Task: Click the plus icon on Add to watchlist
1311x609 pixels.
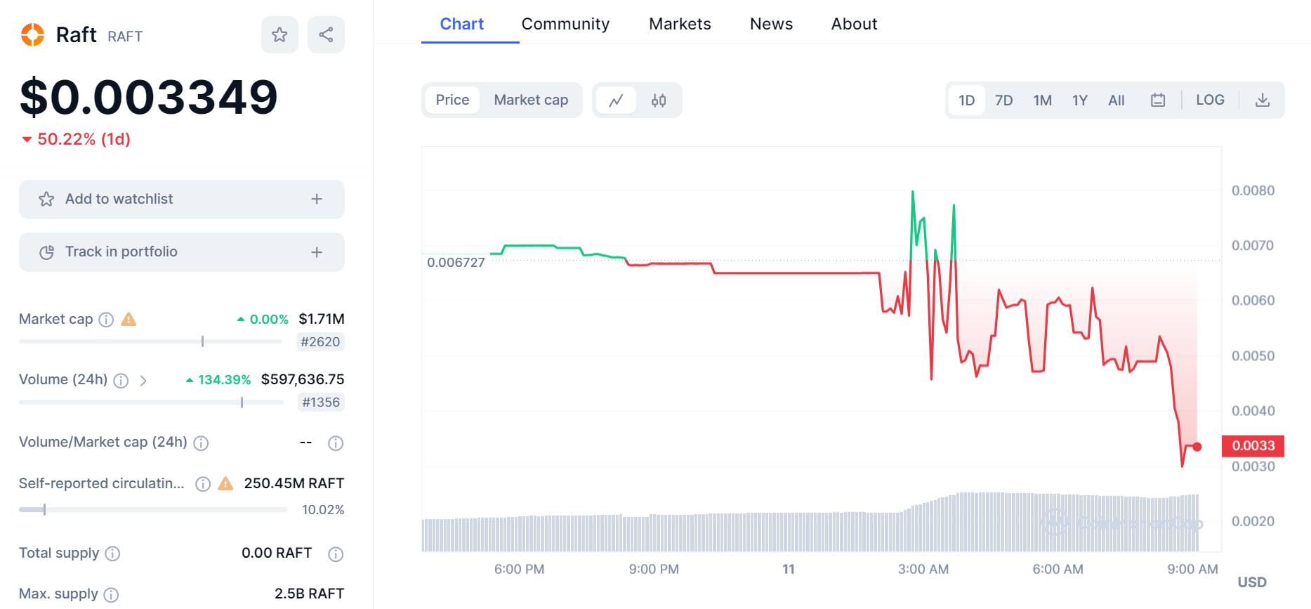Action: pos(317,199)
